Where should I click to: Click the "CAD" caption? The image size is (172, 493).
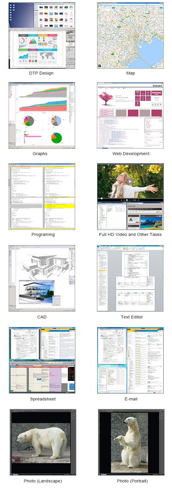pyautogui.click(x=42, y=317)
